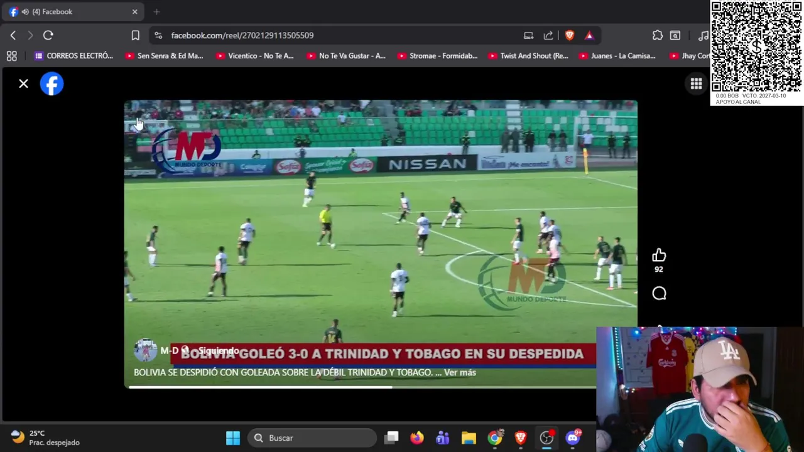Viewport: 804px width, 452px height.
Task: Open Stromae - Formidab... bookmark
Action: click(437, 56)
